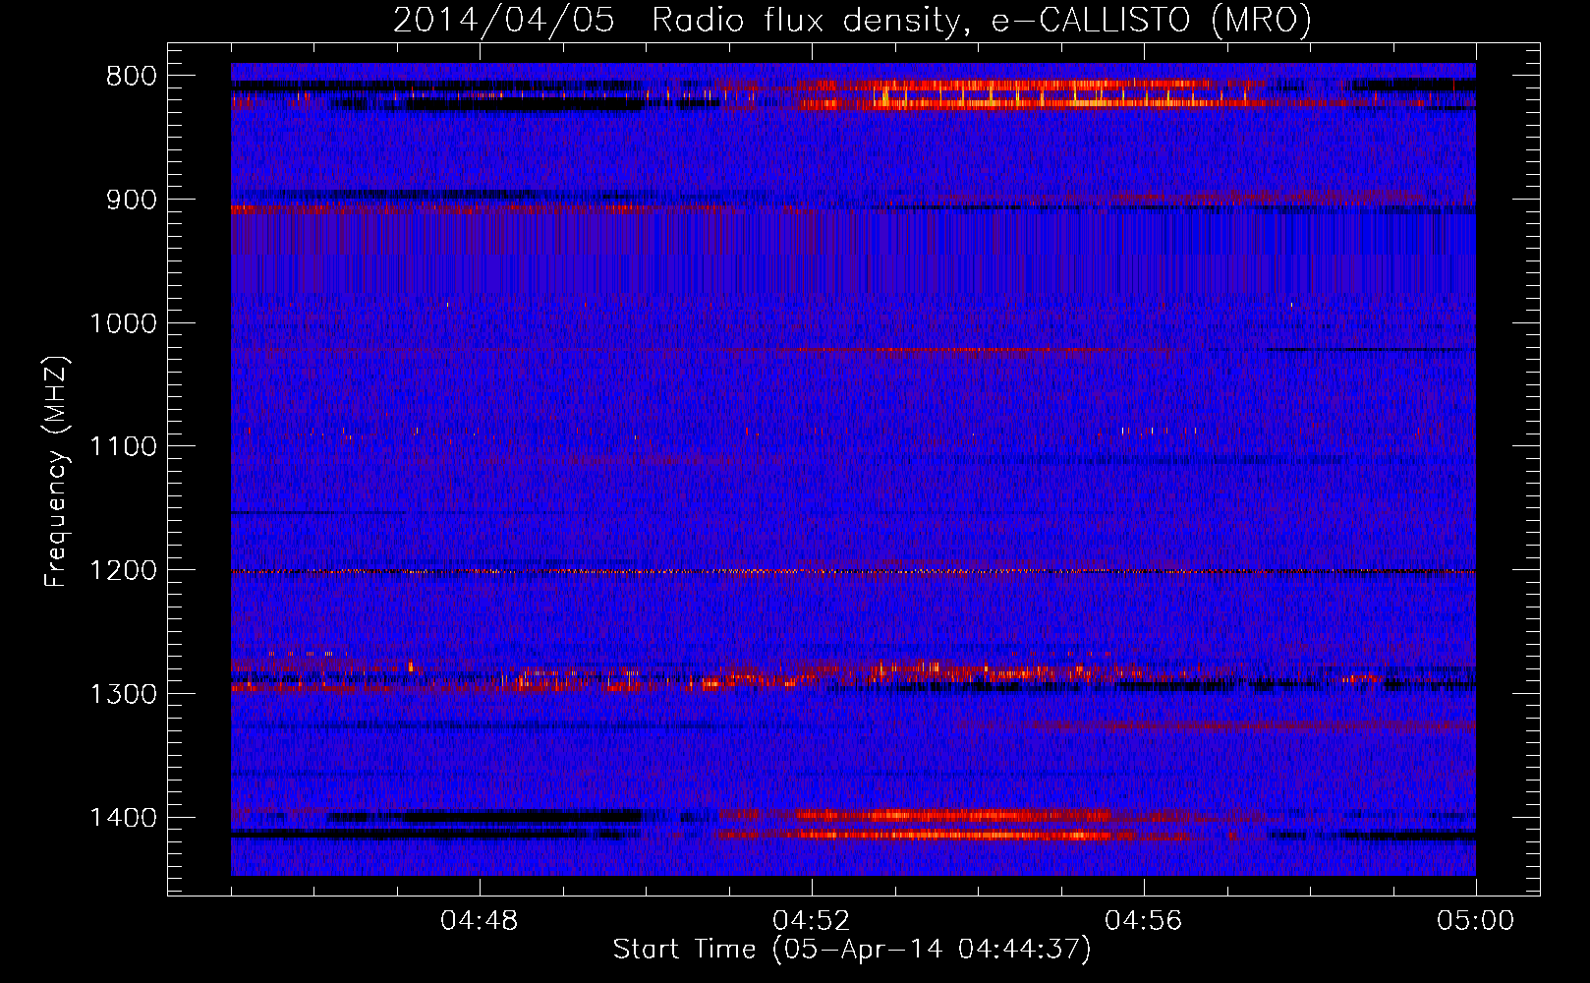Click the plot title "2014/04/05 Radio flux density, e-CALLISTO (MRO)"

tap(852, 20)
